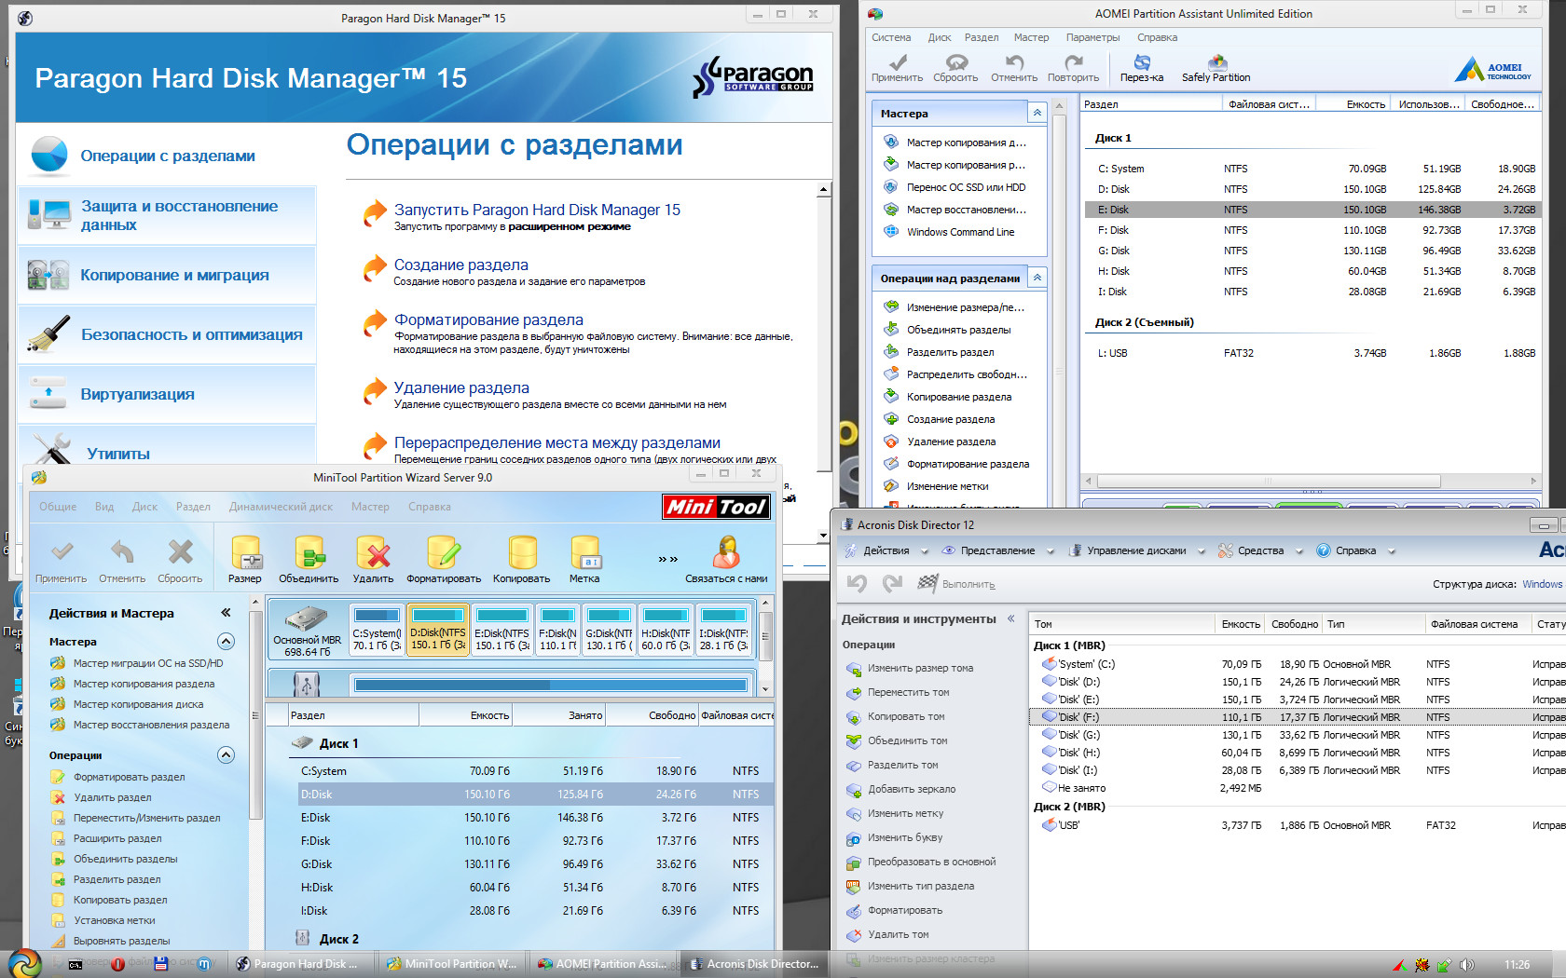Click undo arrow icon in Acronis toolbar
The width and height of the screenshot is (1566, 978).
(x=857, y=584)
